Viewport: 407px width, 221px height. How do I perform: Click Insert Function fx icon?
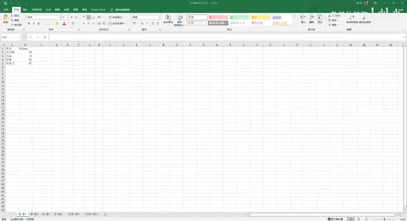click(45, 37)
